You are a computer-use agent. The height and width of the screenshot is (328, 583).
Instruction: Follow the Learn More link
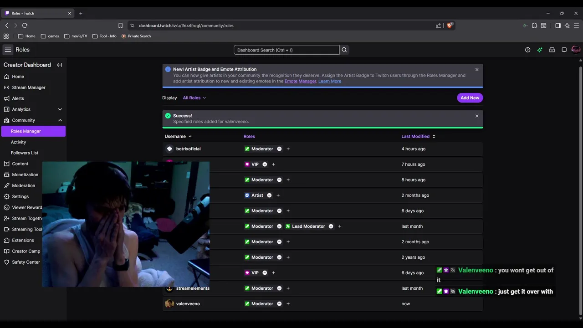click(x=330, y=81)
